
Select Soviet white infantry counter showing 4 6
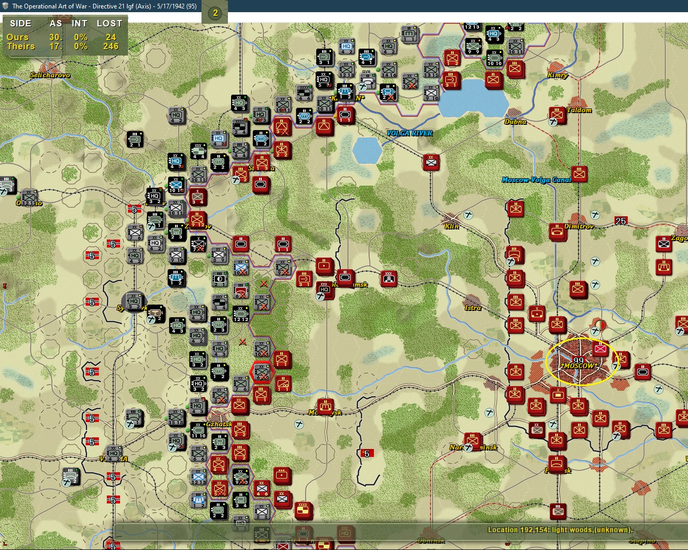(x=262, y=488)
